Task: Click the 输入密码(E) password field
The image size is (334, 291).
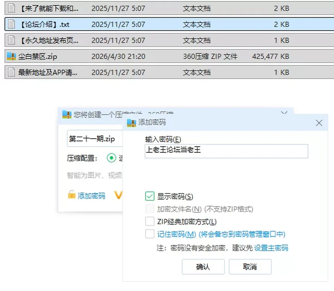Action: point(226,151)
